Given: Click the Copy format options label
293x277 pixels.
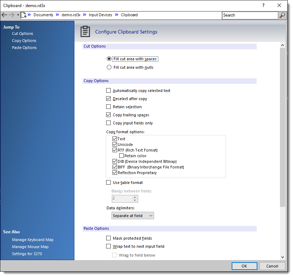Looking at the screenshot, I should click(126, 132).
